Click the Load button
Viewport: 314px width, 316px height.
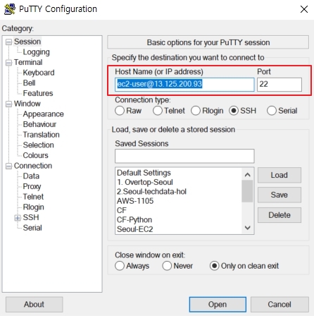280,175
